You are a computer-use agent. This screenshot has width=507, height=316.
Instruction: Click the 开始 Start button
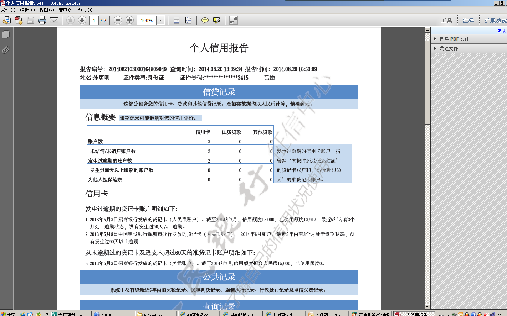[8, 314]
